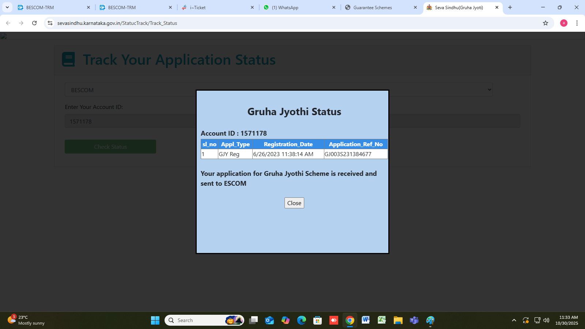The height and width of the screenshot is (329, 585).
Task: Open the Chrome three-dot menu
Action: tap(577, 23)
